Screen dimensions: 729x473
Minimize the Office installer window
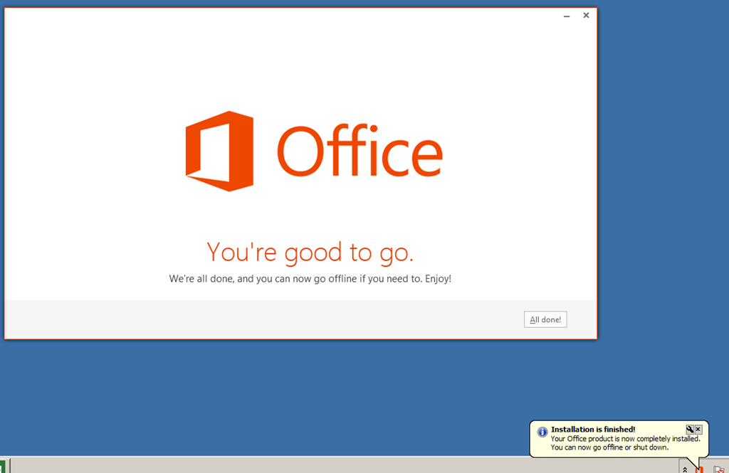coord(566,16)
